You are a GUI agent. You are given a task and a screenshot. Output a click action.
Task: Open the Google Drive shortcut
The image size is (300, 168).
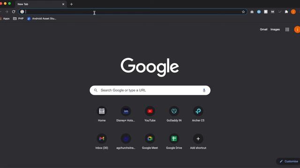[x=174, y=141]
